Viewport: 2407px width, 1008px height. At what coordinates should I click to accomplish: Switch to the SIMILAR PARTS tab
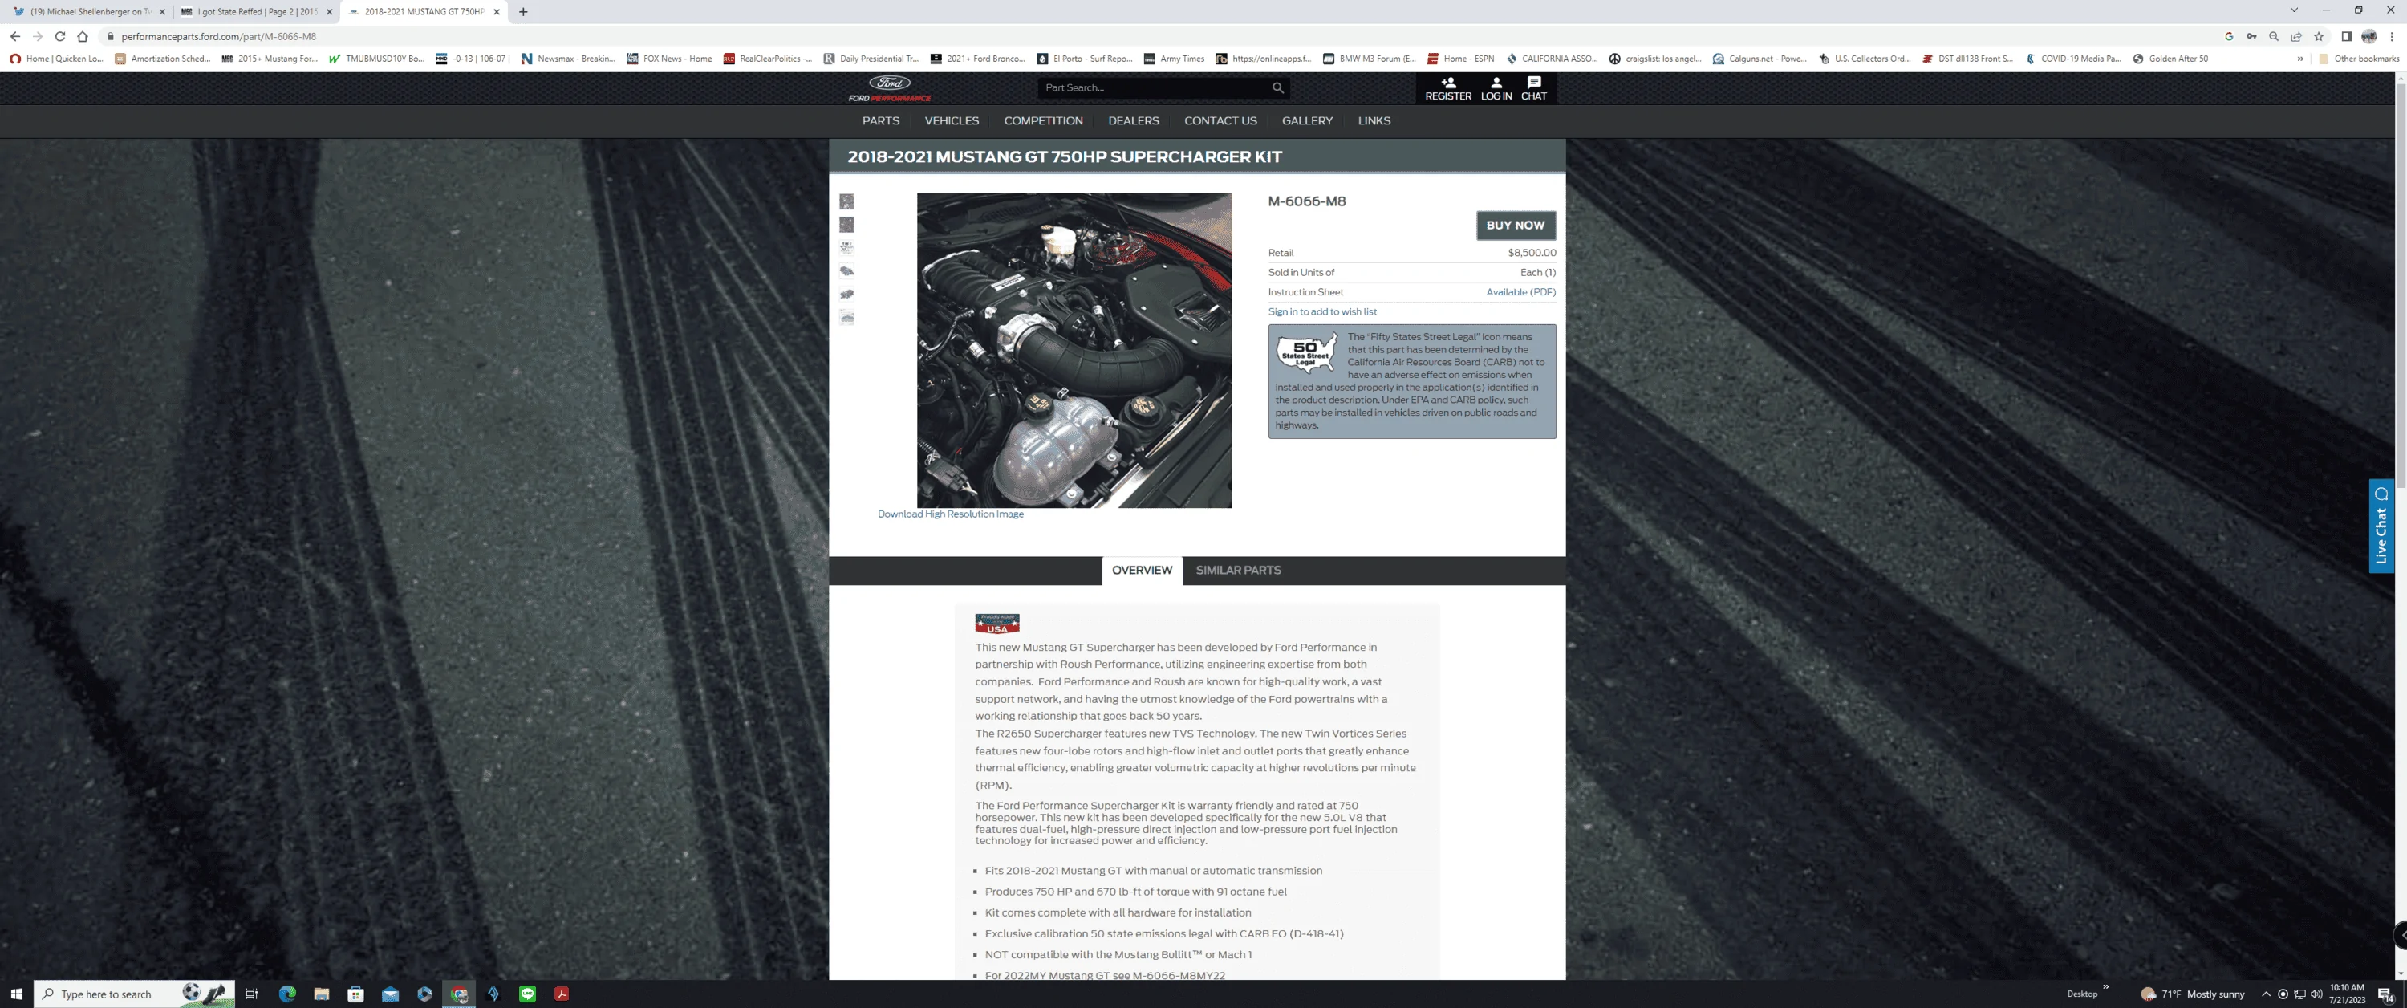pos(1238,571)
